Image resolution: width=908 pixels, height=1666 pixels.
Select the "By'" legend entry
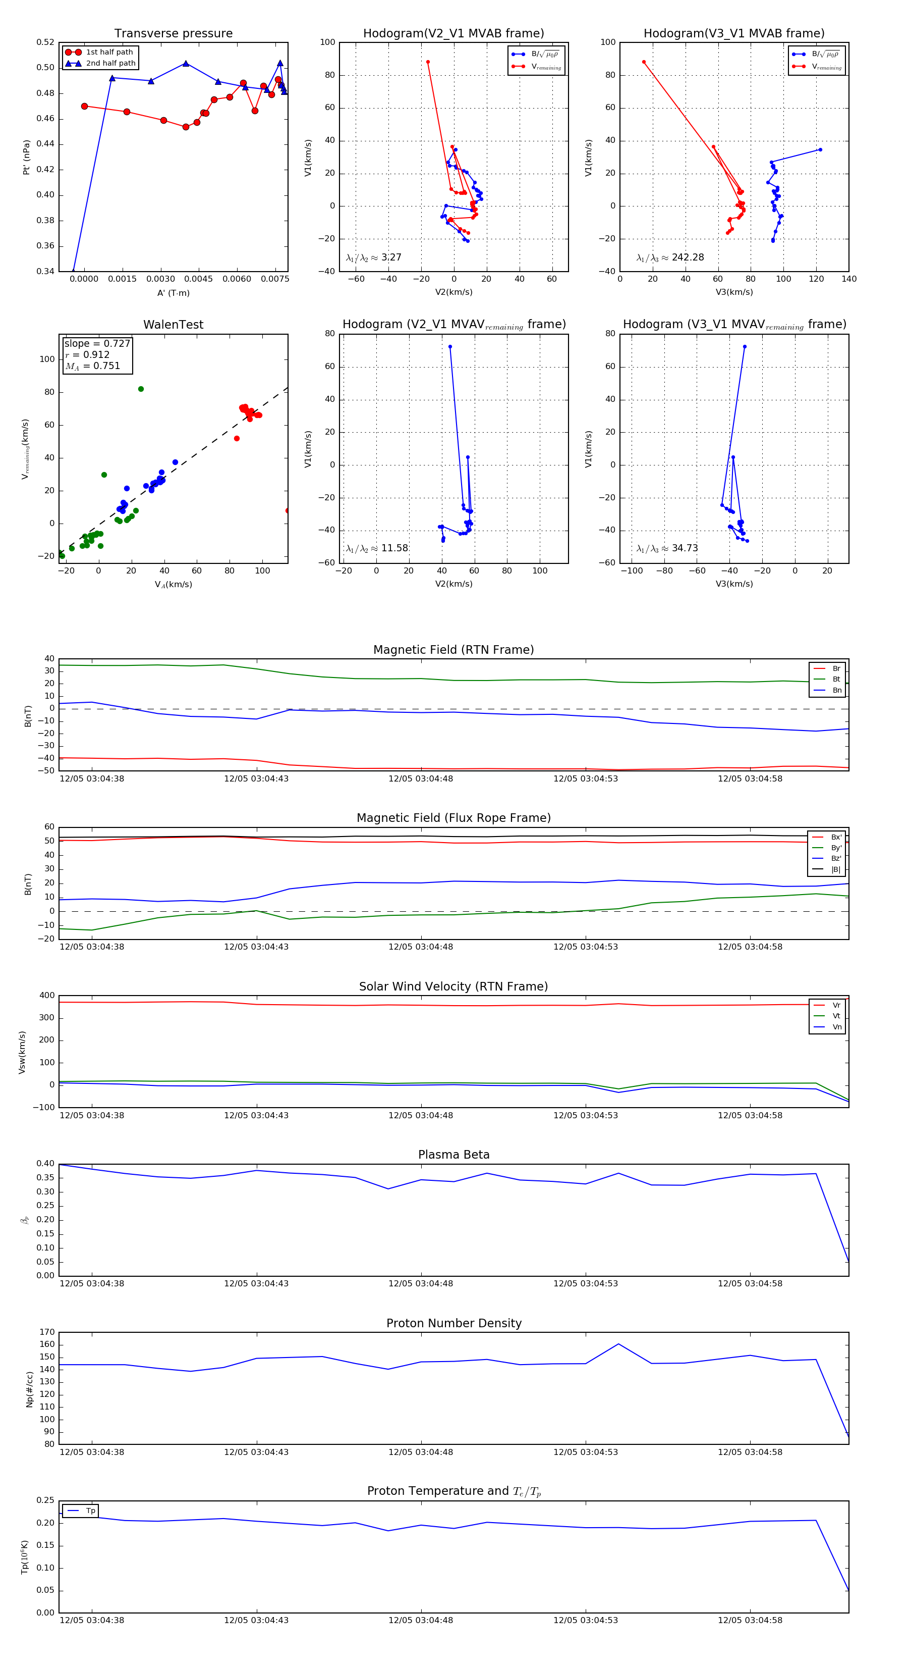click(827, 848)
